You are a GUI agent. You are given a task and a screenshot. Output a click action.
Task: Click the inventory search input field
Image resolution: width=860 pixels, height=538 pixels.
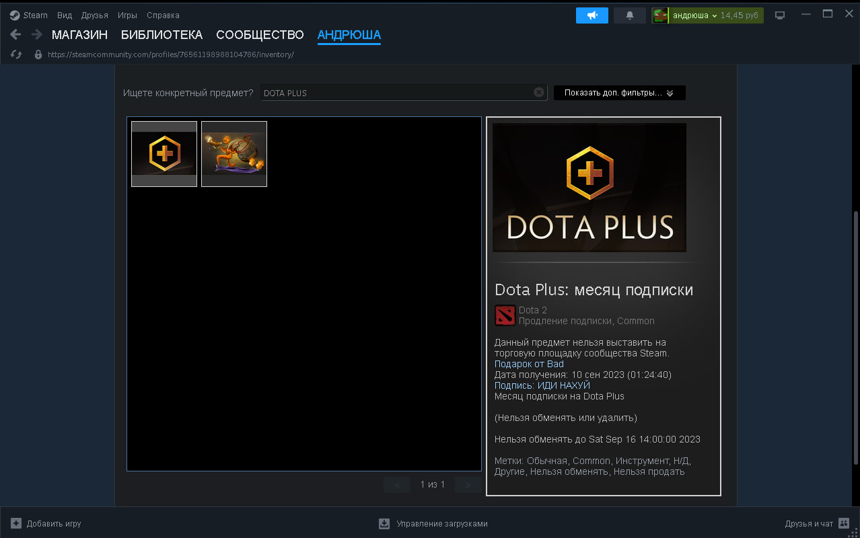(402, 92)
